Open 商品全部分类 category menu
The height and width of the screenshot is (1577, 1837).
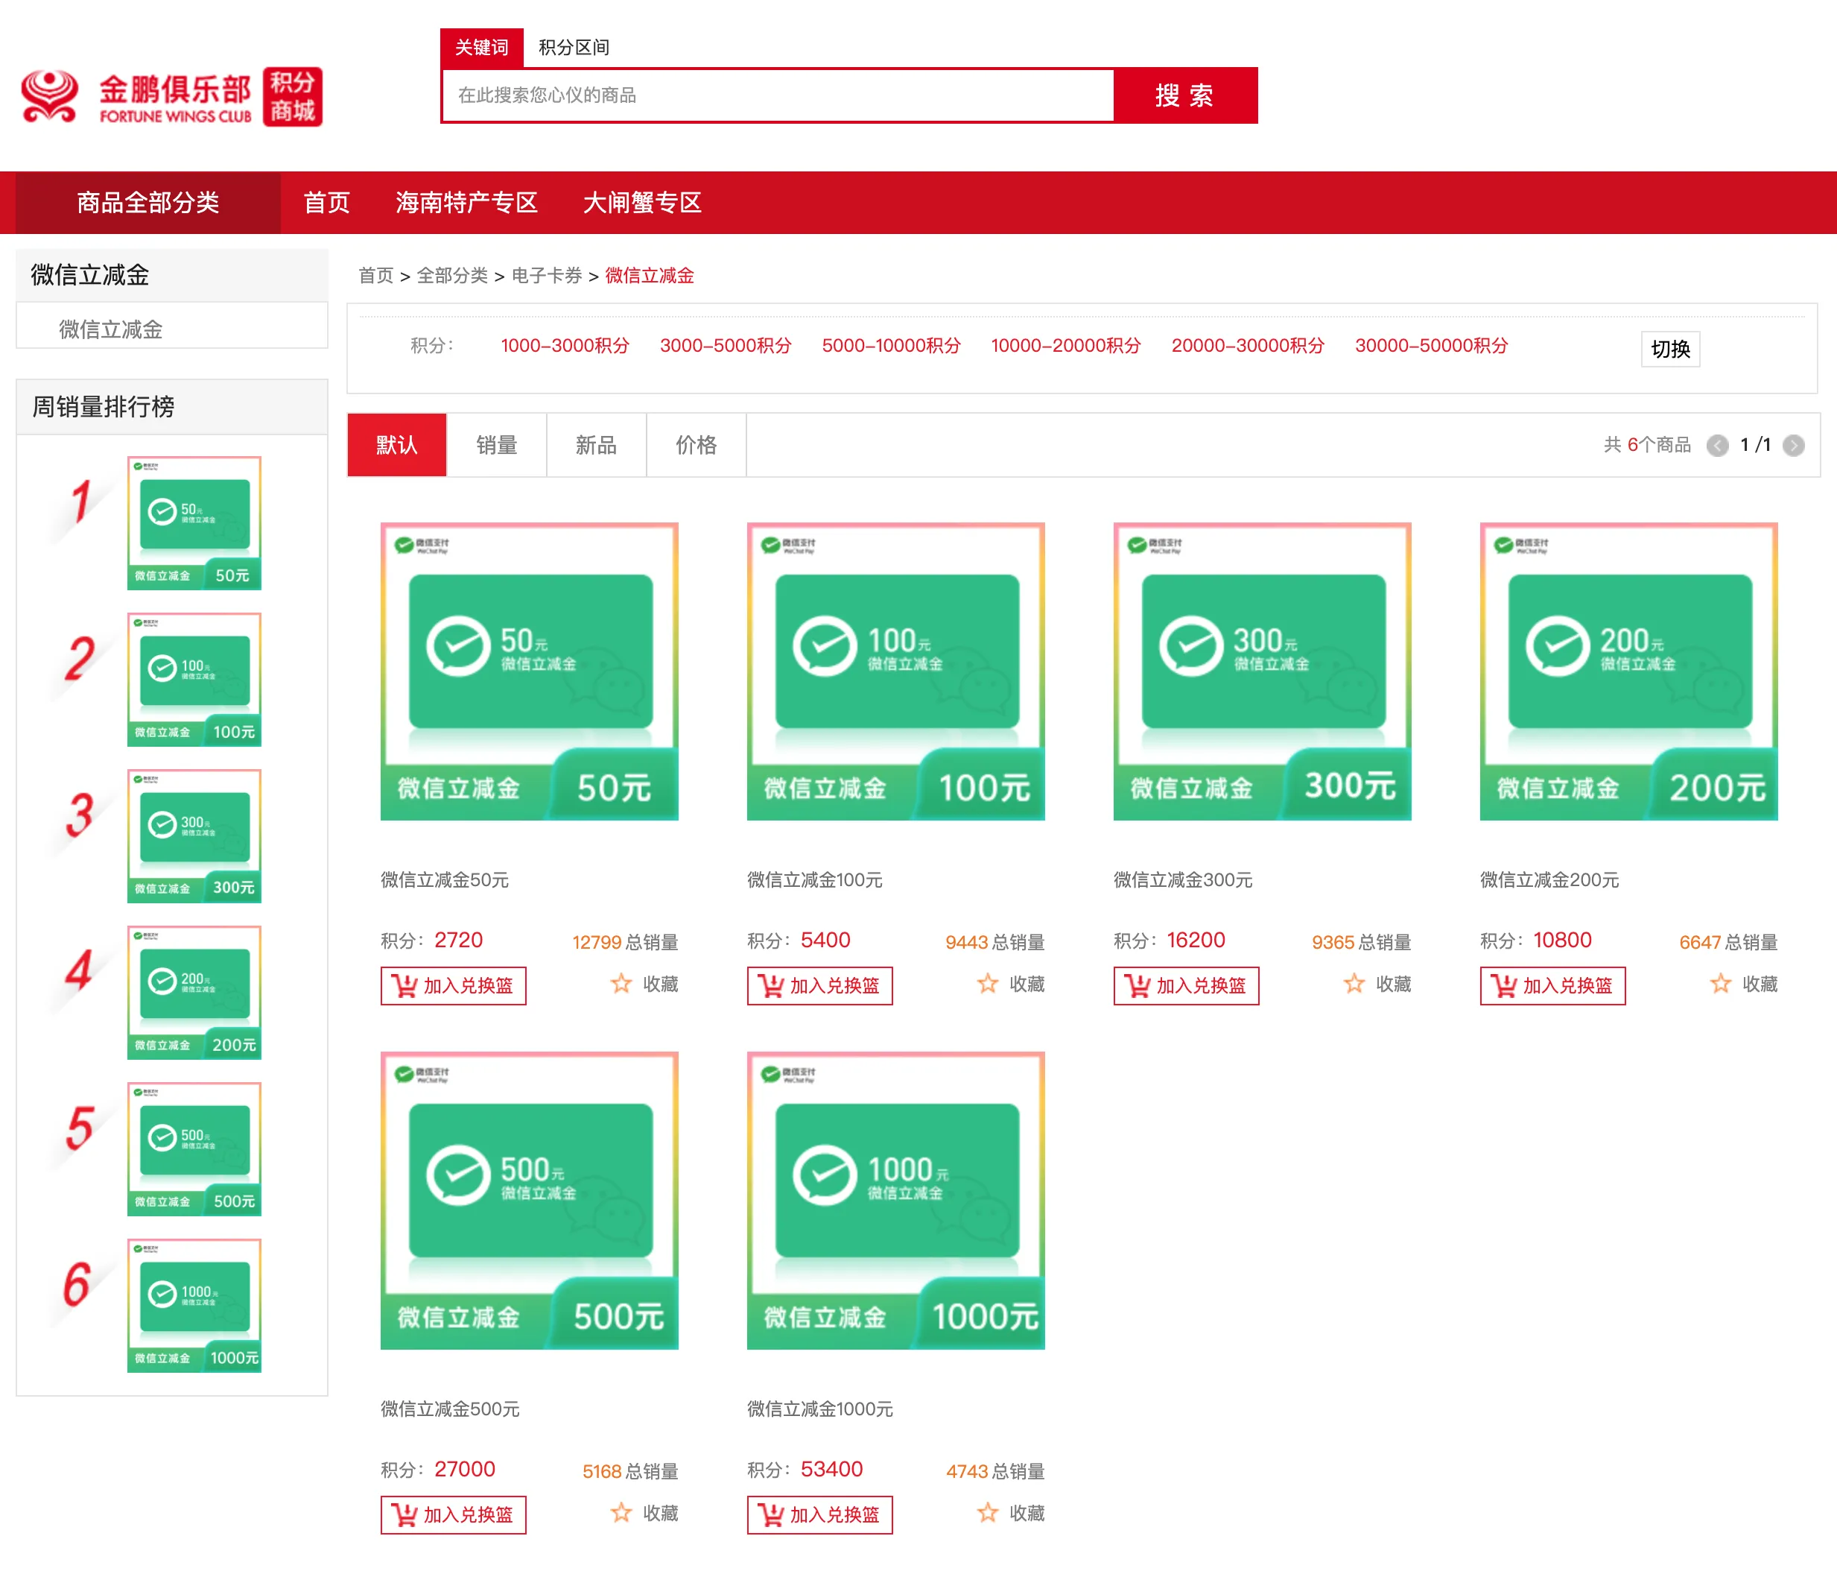coord(148,203)
